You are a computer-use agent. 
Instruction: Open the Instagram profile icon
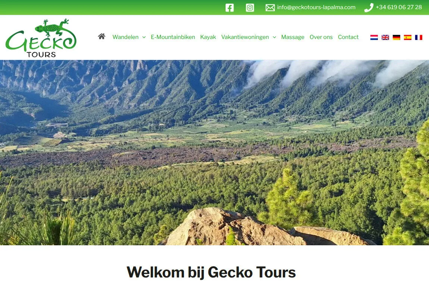pos(250,8)
